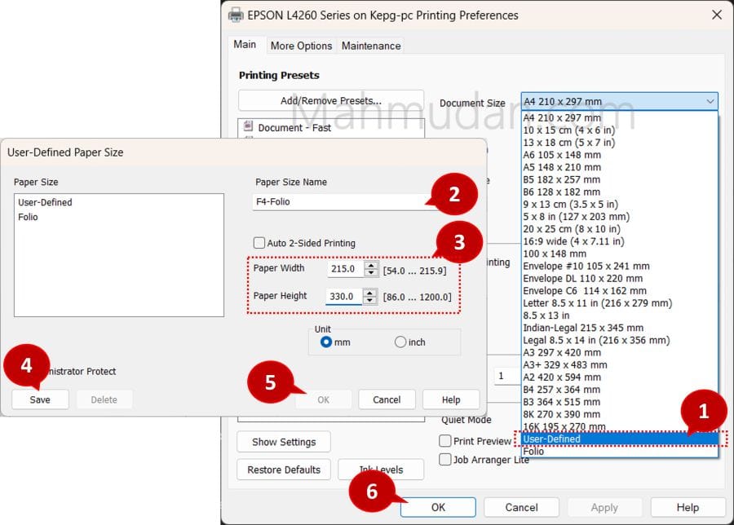The height and width of the screenshot is (525, 734).
Task: Open the Maintenance tab
Action: (370, 46)
